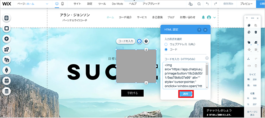
Task: Click the toolbar help question mark
Action: pos(247,18)
